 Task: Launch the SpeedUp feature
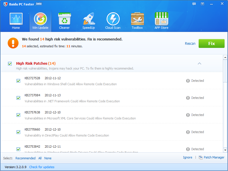89,21
